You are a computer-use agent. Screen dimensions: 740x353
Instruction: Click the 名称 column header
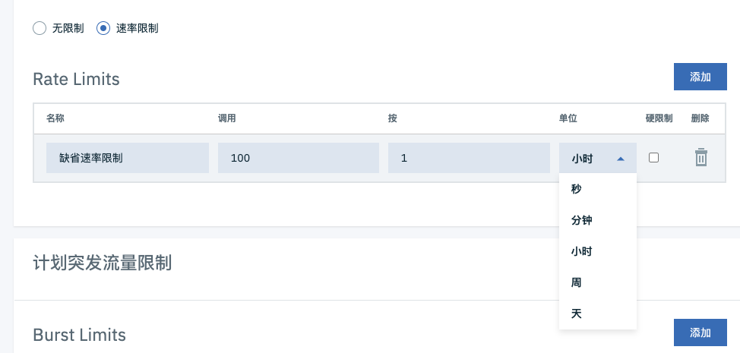pos(55,118)
